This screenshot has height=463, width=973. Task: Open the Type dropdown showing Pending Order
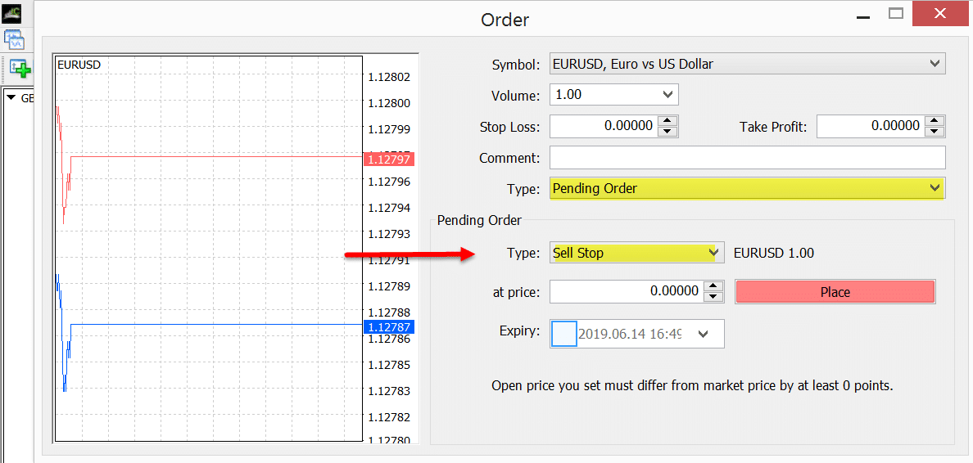click(748, 188)
